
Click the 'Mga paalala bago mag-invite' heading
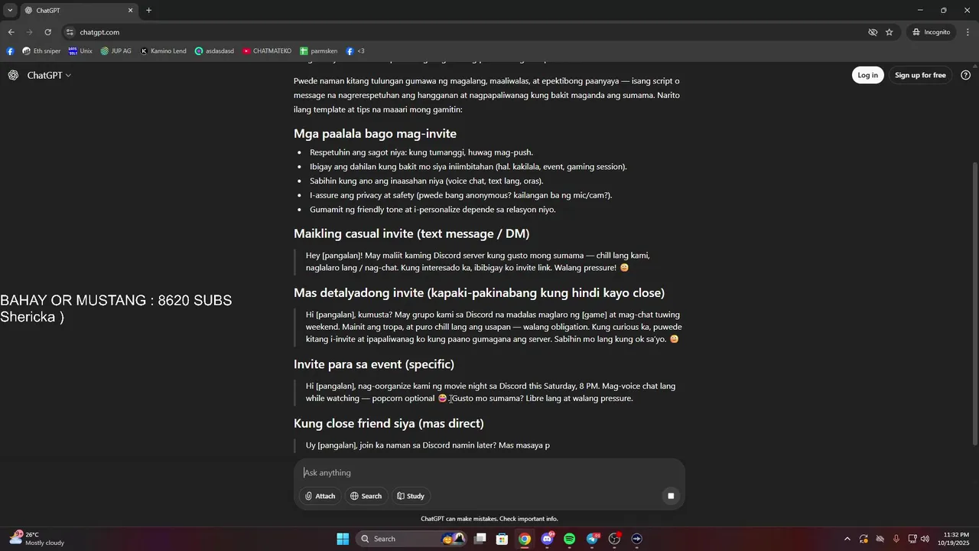tap(375, 134)
